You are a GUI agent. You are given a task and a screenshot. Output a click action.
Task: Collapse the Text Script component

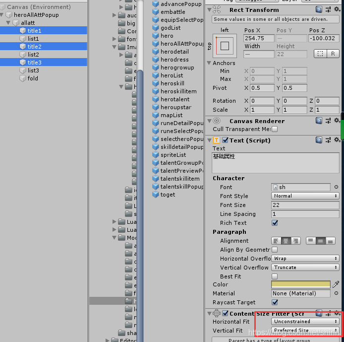tap(209, 140)
